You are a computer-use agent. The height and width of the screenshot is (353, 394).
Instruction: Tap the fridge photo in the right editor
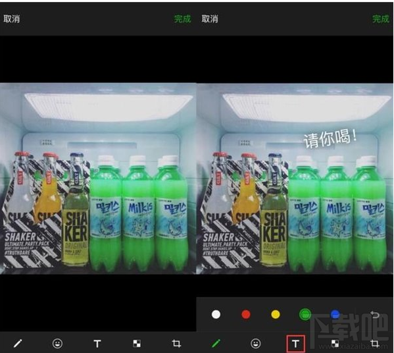[x=295, y=178]
